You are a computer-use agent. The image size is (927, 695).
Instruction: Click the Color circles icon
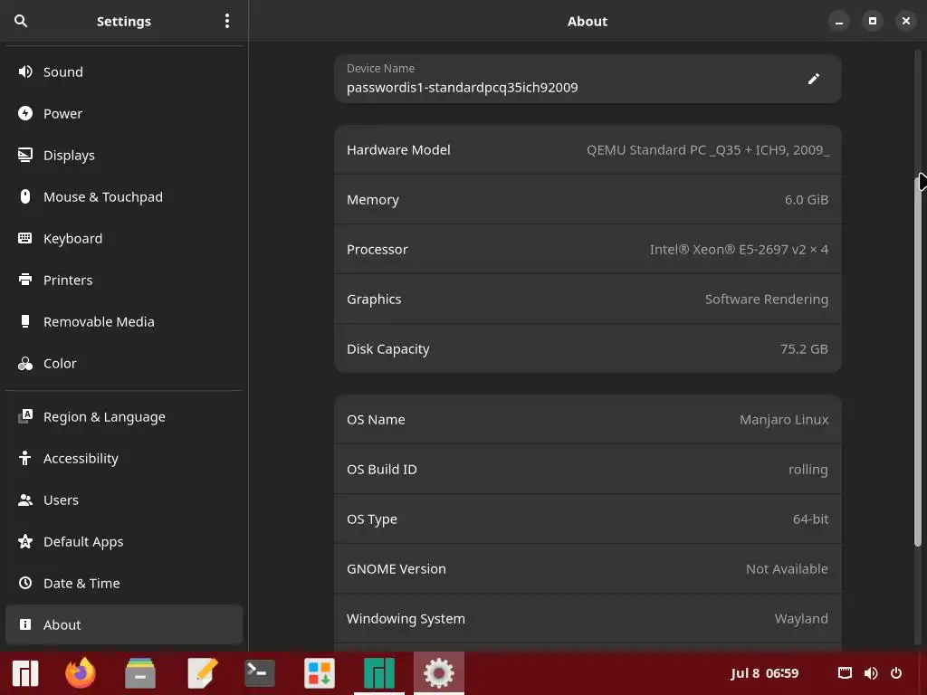[x=24, y=364]
